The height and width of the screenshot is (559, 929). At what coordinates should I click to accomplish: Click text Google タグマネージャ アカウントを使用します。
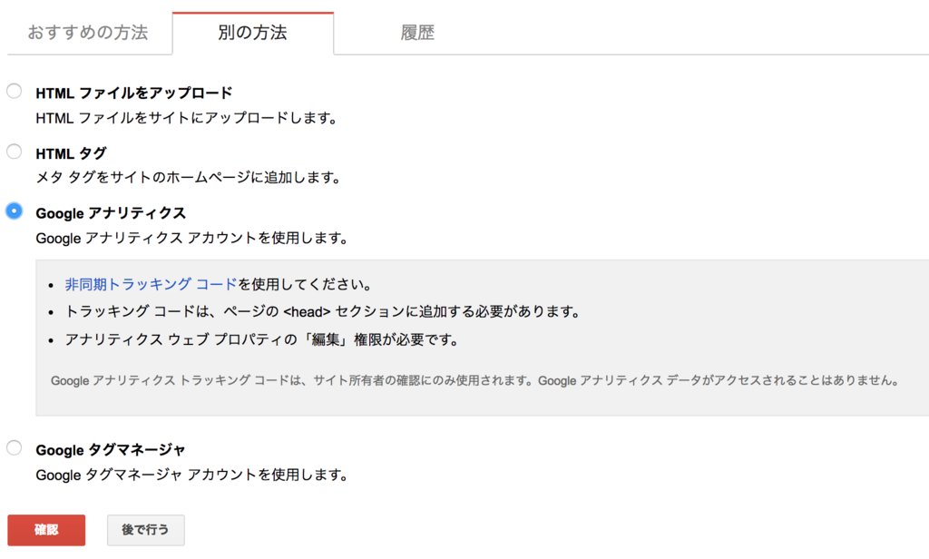tap(192, 475)
